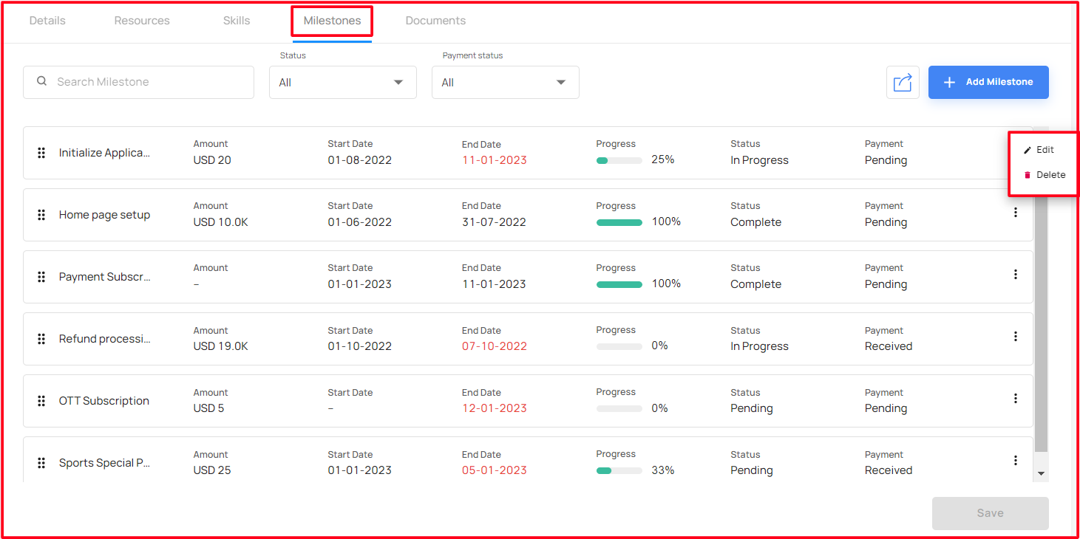Click the drag handle of Initialize Applica... row
The image size is (1080, 539).
coord(41,153)
